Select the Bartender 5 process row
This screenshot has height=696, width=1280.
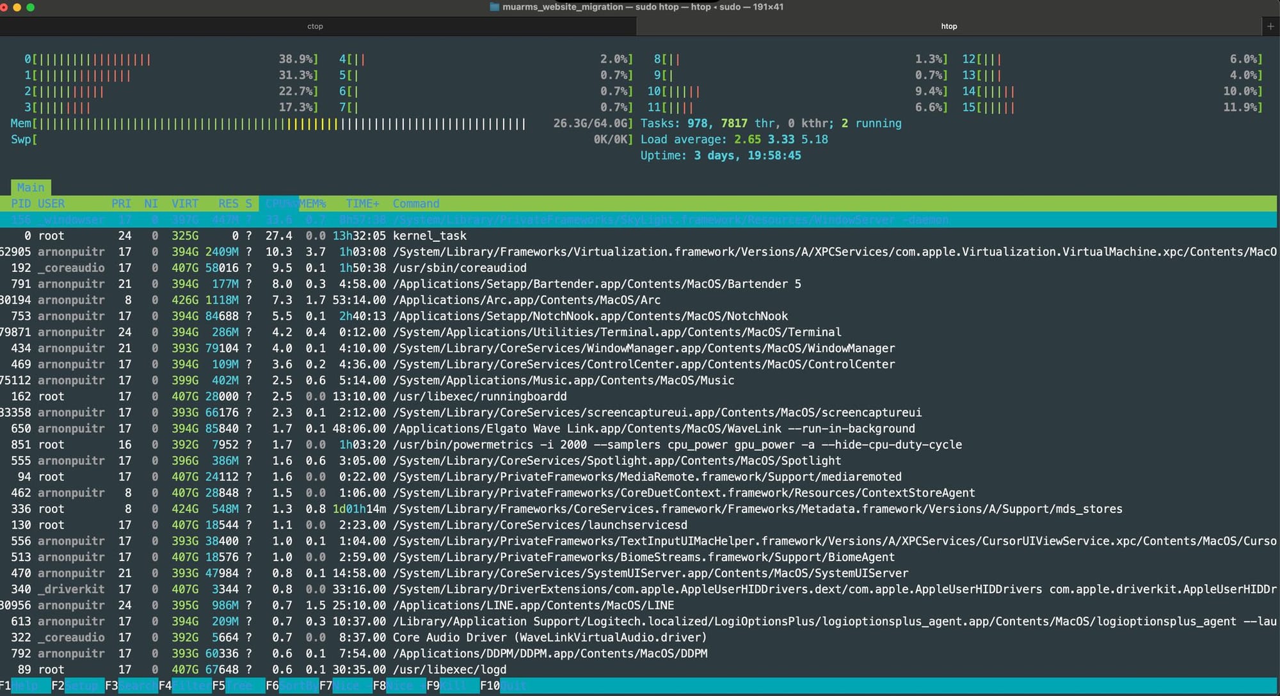click(x=639, y=283)
